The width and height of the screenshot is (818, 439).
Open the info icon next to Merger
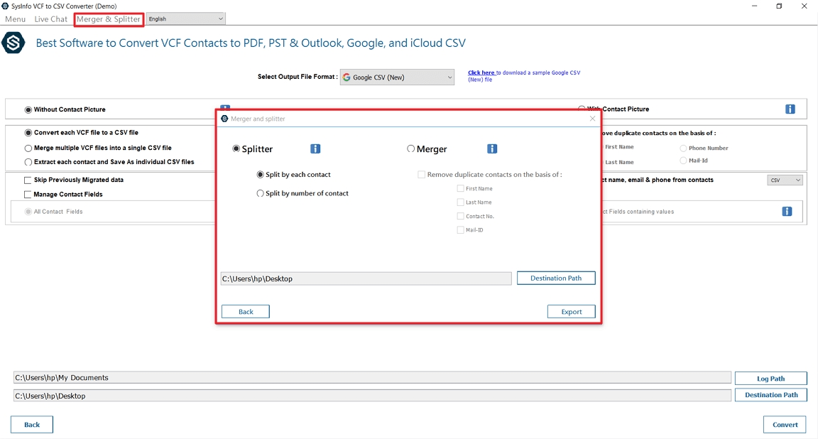492,148
